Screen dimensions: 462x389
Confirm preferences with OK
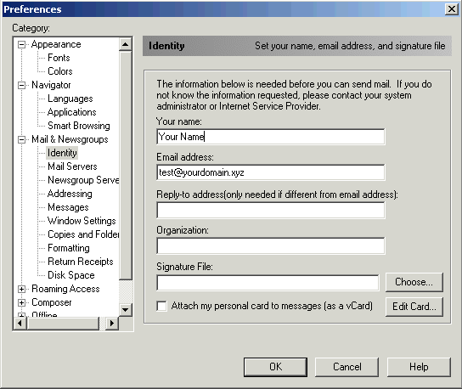click(275, 367)
